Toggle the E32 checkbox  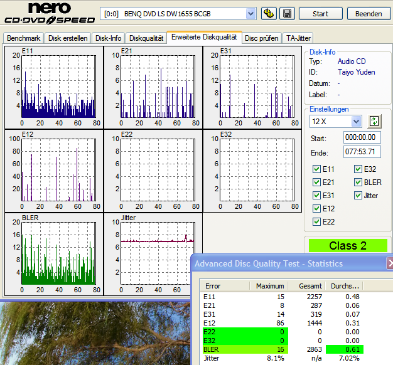358,169
